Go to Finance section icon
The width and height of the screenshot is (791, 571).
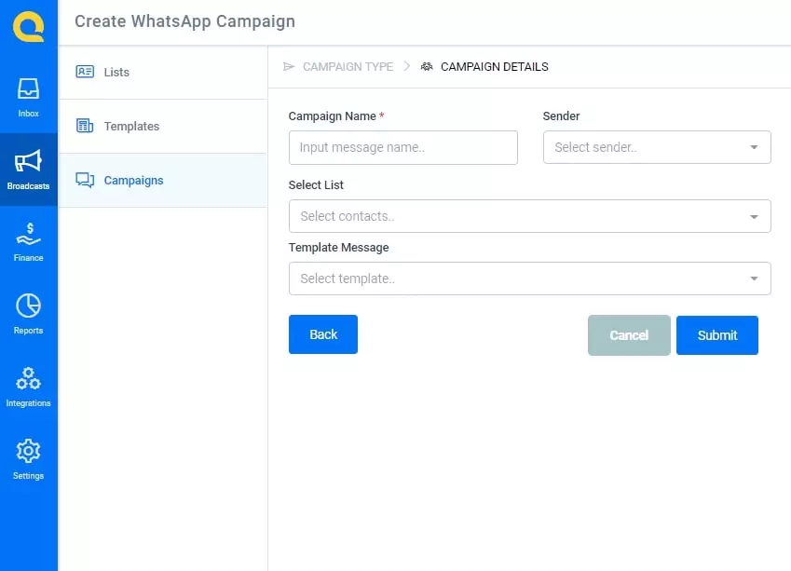(x=28, y=234)
